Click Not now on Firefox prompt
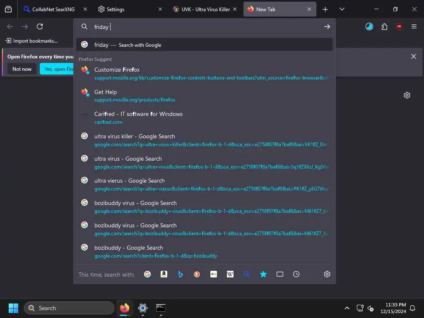424x318 pixels. click(22, 69)
